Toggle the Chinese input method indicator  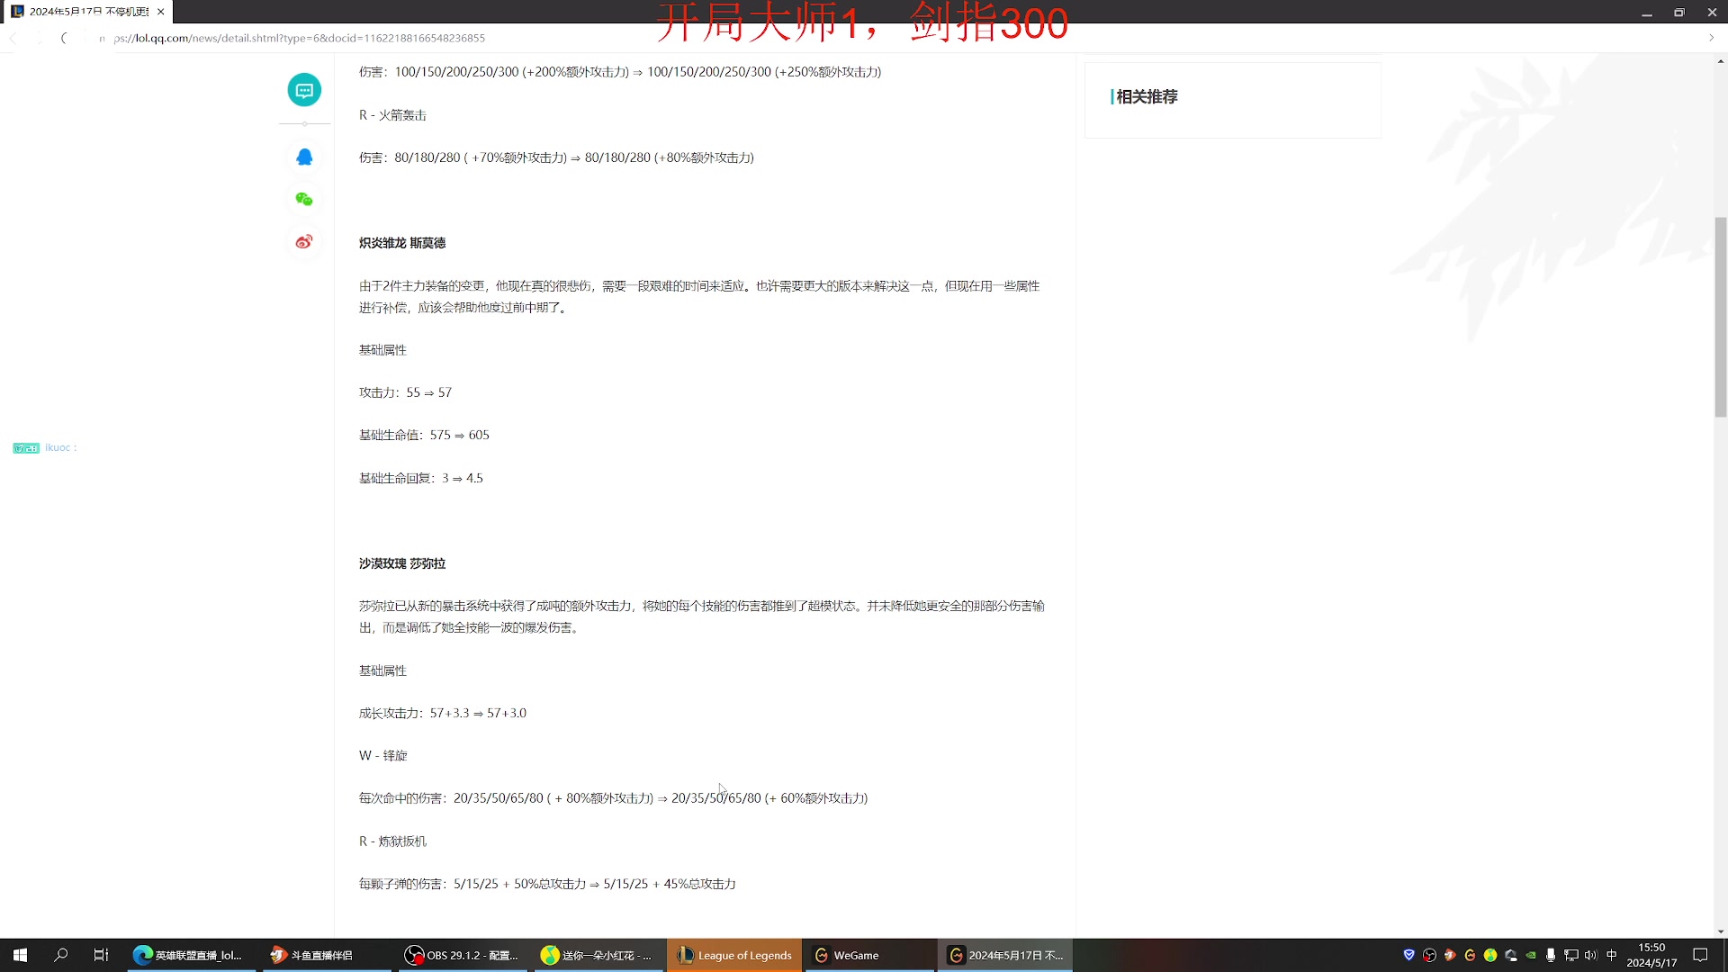pos(1613,955)
